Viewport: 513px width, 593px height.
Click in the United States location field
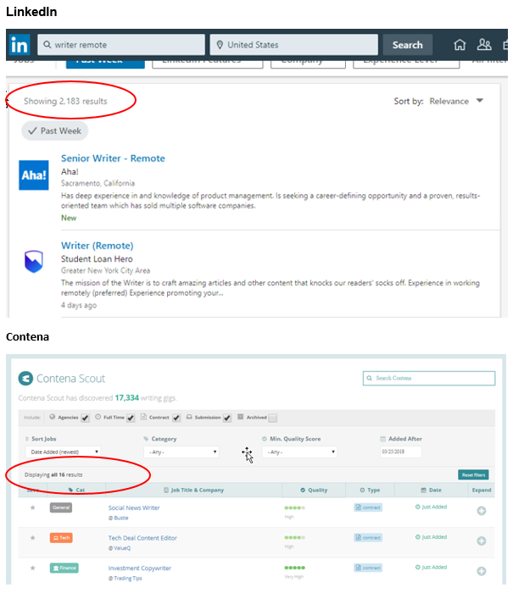(x=293, y=45)
